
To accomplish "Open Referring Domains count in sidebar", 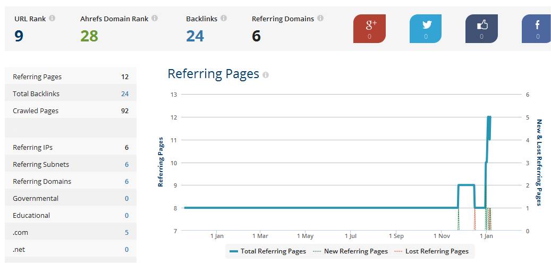I will coord(126,182).
